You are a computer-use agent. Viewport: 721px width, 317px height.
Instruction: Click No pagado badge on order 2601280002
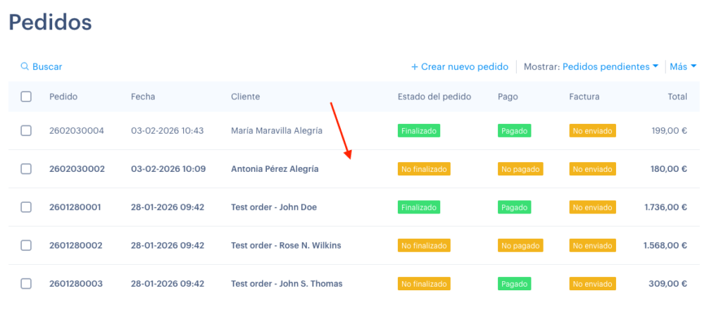520,245
